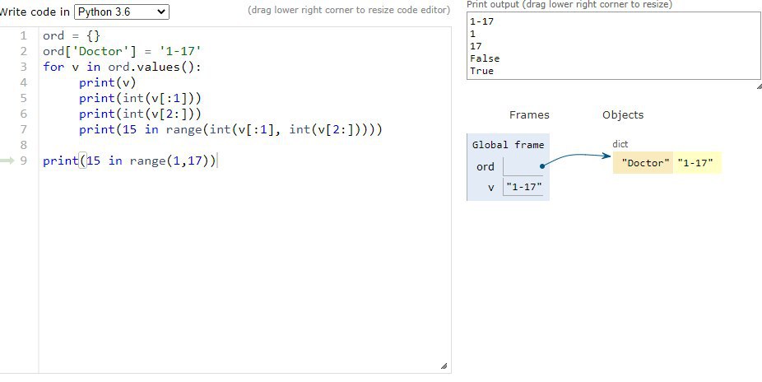Click 'print(int(v[:1]))' on line 5
Viewport: 762px width, 382px height.
(x=140, y=98)
